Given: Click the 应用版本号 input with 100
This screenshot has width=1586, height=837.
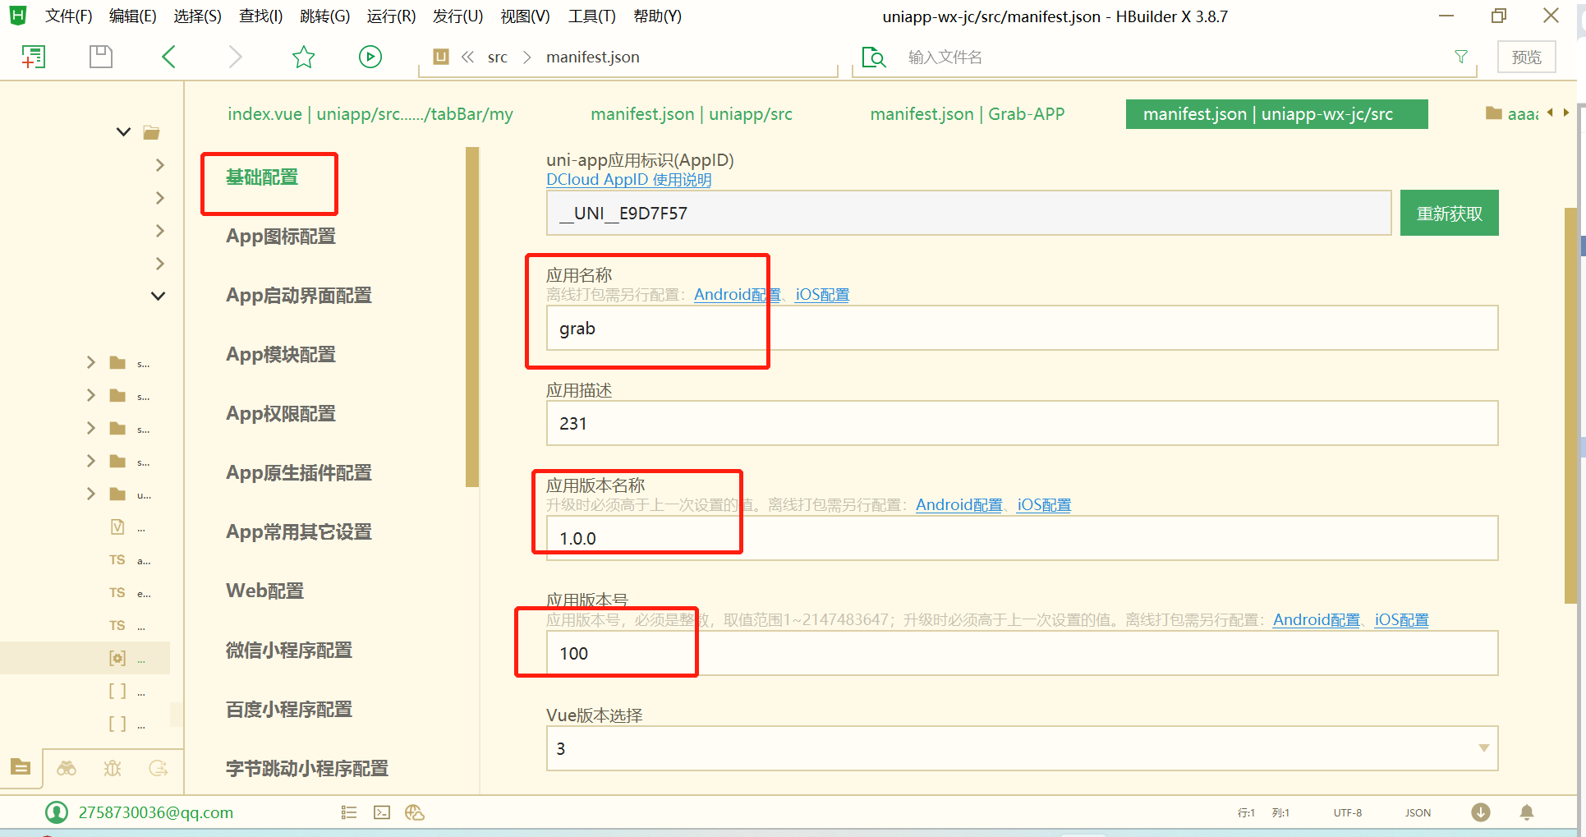Looking at the screenshot, I should coord(1022,653).
